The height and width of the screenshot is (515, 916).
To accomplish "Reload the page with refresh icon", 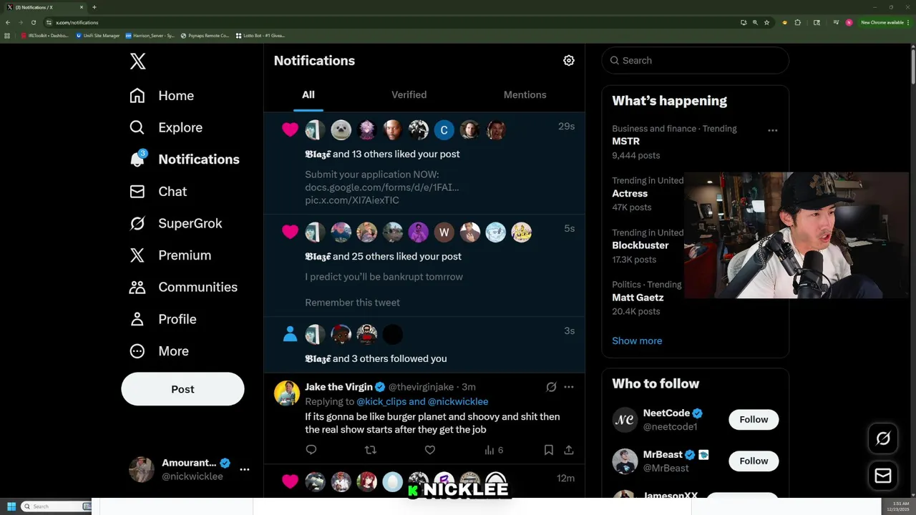I will coord(33,22).
